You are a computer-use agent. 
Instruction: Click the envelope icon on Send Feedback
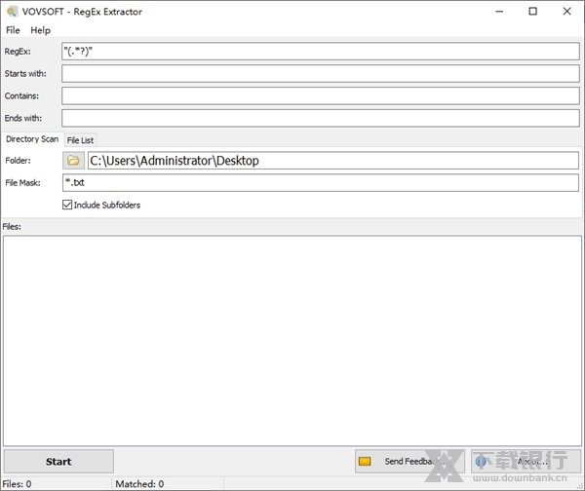point(365,462)
